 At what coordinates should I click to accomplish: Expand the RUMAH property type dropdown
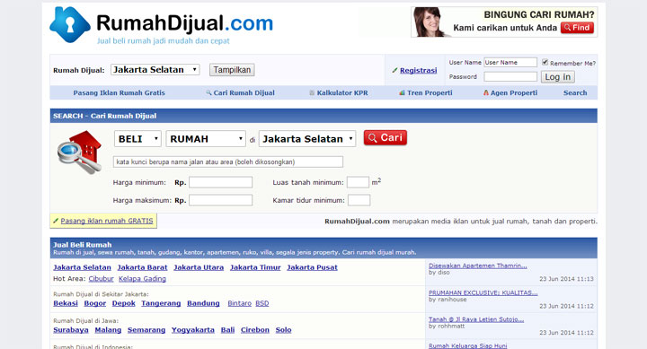pos(206,139)
